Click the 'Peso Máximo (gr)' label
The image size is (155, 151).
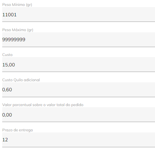click(x=18, y=30)
